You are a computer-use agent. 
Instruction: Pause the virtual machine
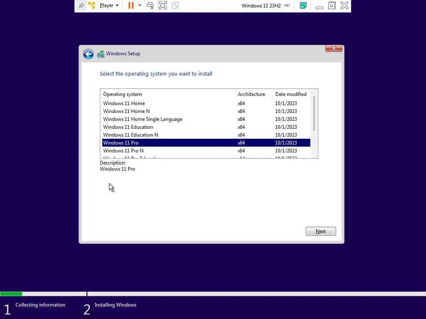click(x=131, y=5)
